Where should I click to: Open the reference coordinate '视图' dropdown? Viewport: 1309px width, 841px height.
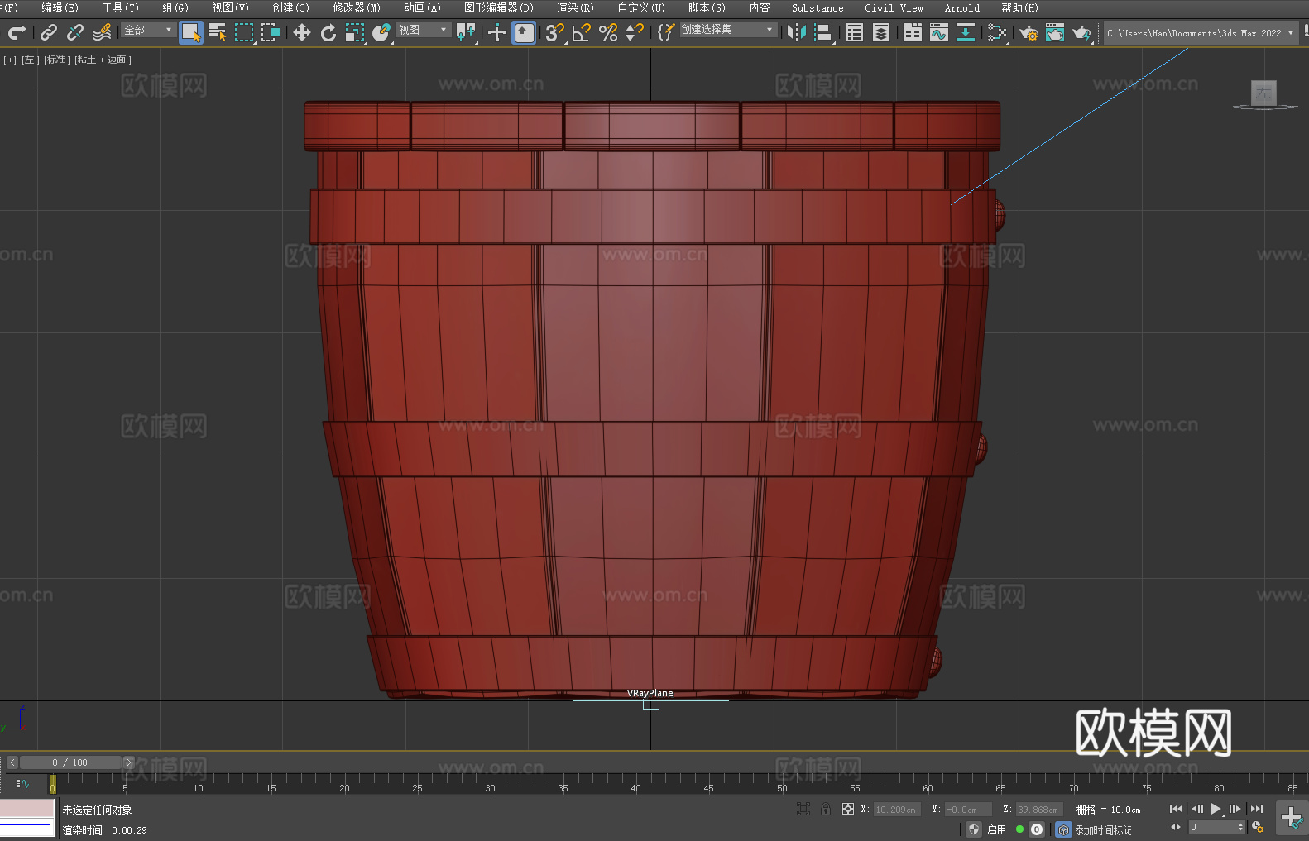[x=423, y=30]
